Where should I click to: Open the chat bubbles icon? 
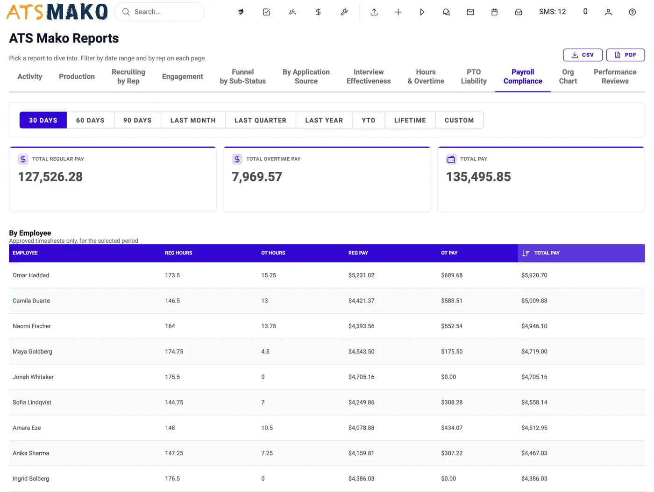tap(446, 12)
